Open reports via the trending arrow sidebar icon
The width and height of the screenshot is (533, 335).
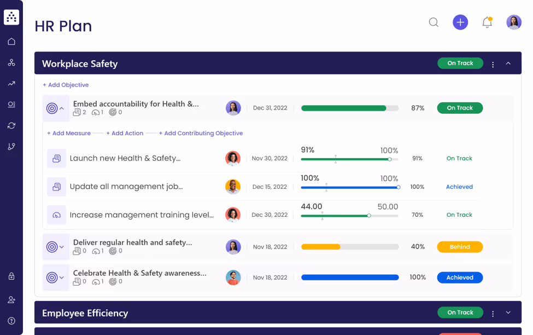(x=11, y=83)
